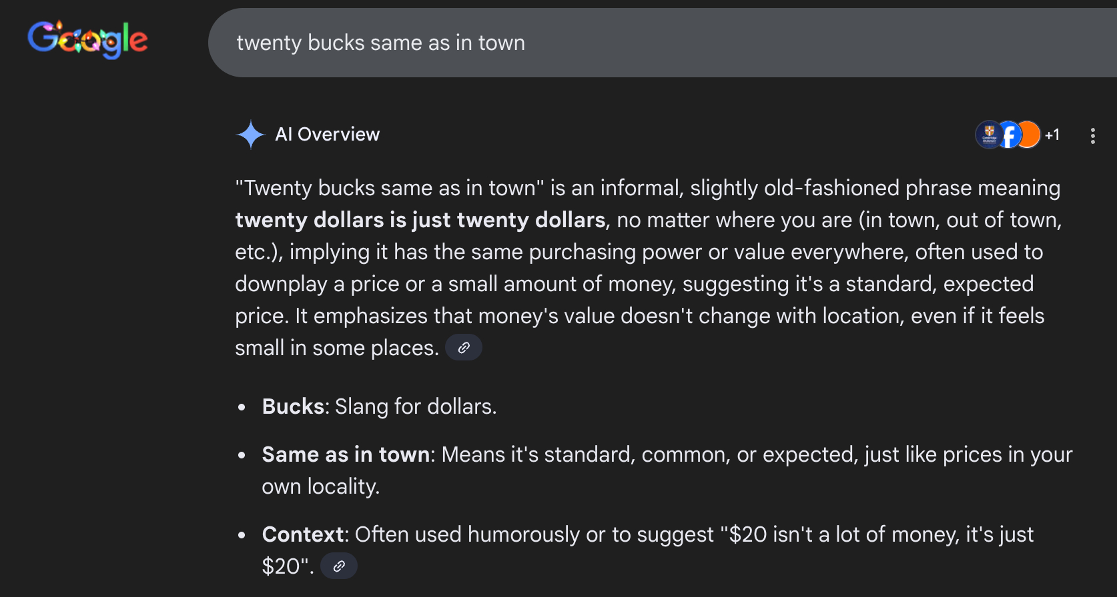This screenshot has width=1117, height=597.
Task: Open three-dot menu for AI Overview
Action: tap(1092, 136)
